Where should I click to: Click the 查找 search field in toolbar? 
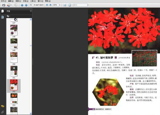coord(81,5)
